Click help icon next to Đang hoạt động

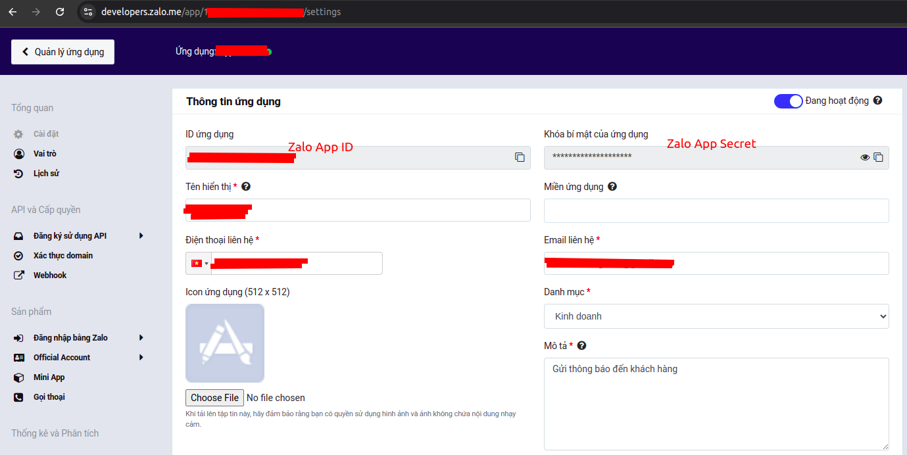(877, 101)
